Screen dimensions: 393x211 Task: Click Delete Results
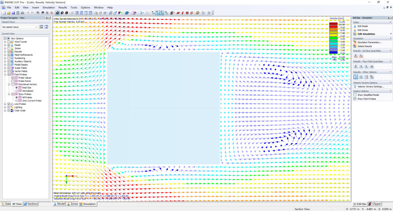364,46
